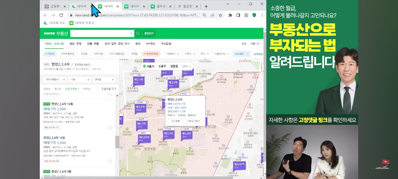
Task: Open the Chrome profile avatar
Action: [x=246, y=15]
